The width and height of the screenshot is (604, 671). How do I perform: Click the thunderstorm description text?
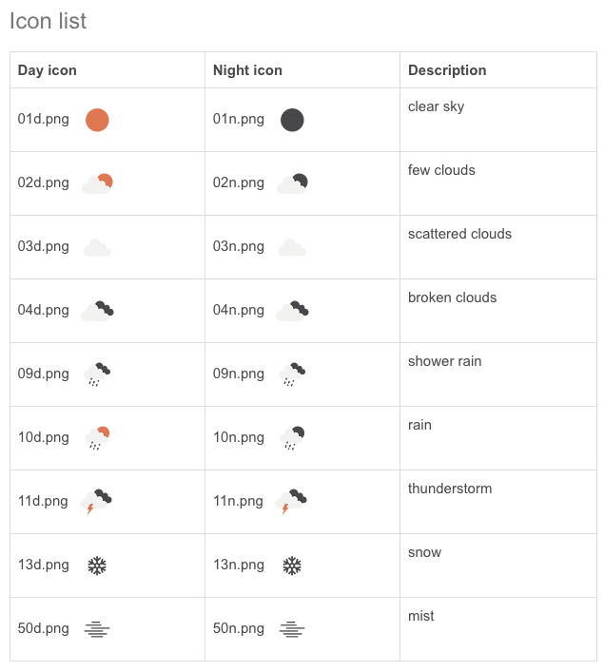[x=450, y=489]
